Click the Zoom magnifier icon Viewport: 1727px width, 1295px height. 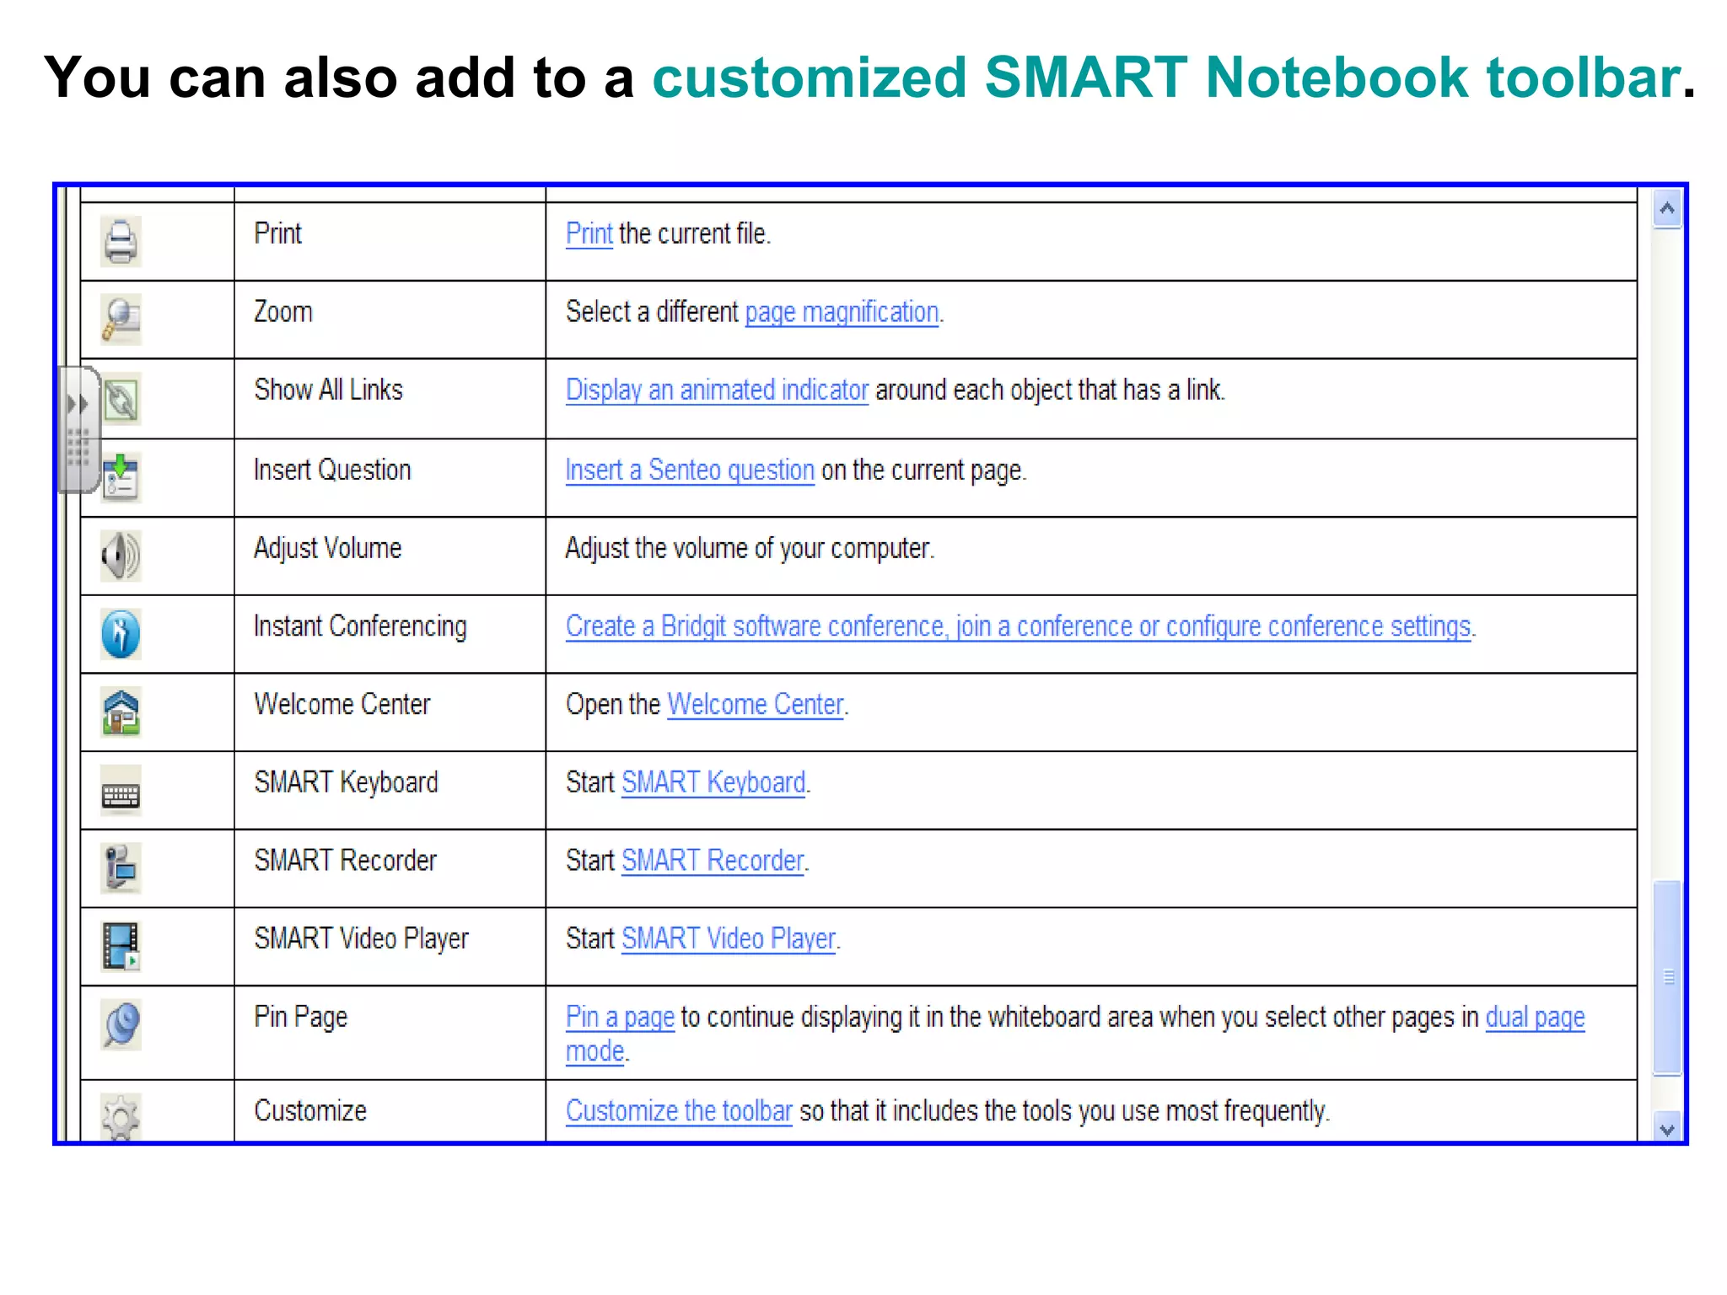tap(121, 320)
